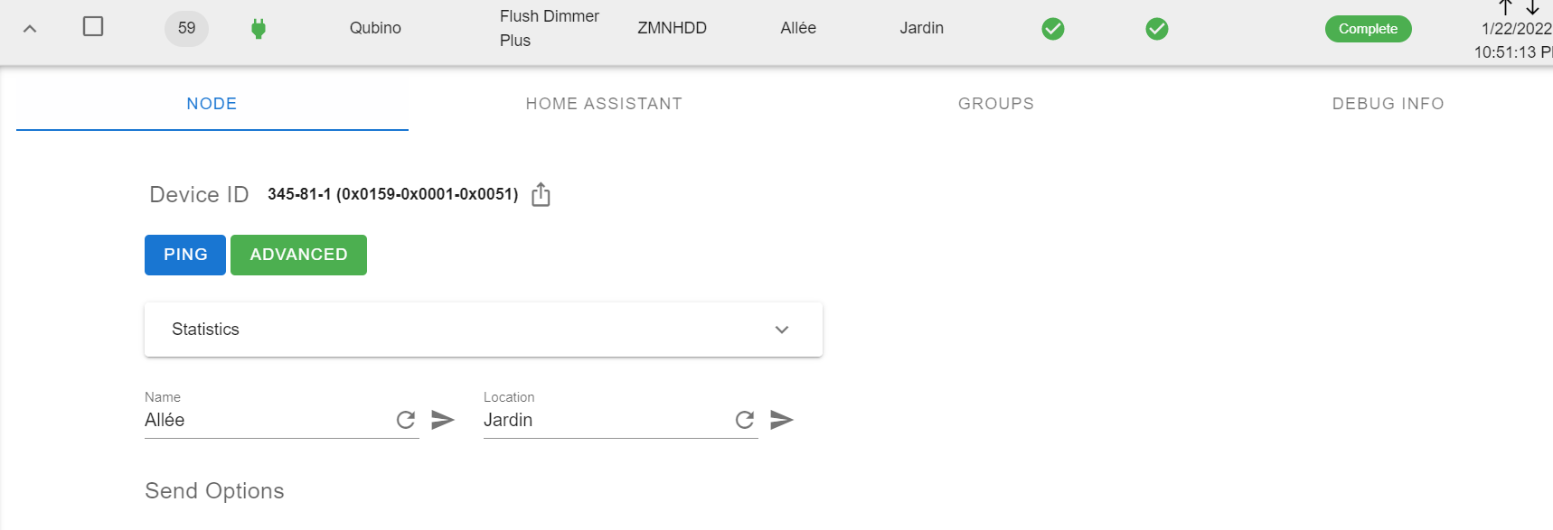Click the green power plug status icon
1553x530 pixels.
[259, 28]
